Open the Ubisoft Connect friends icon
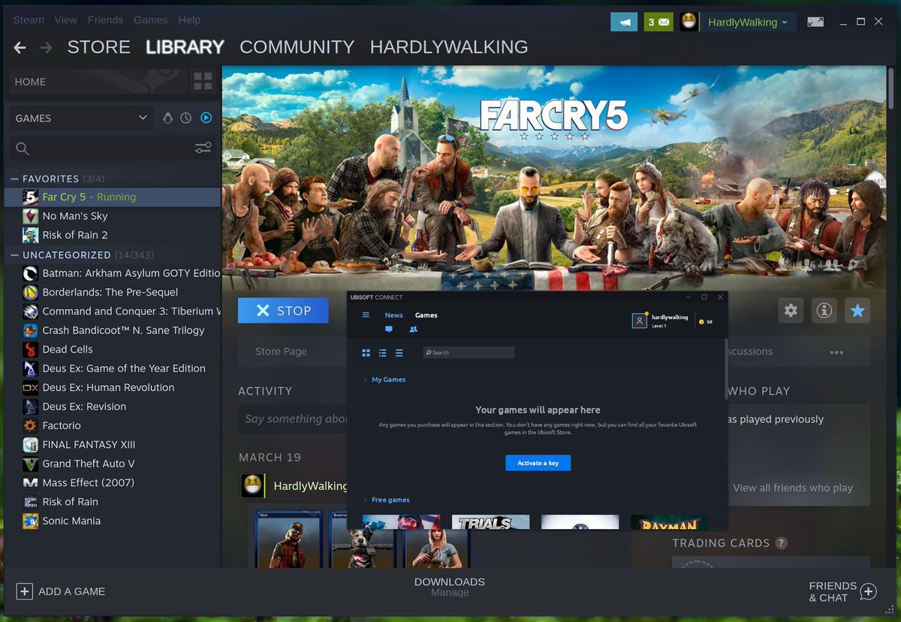The width and height of the screenshot is (901, 622). (413, 329)
